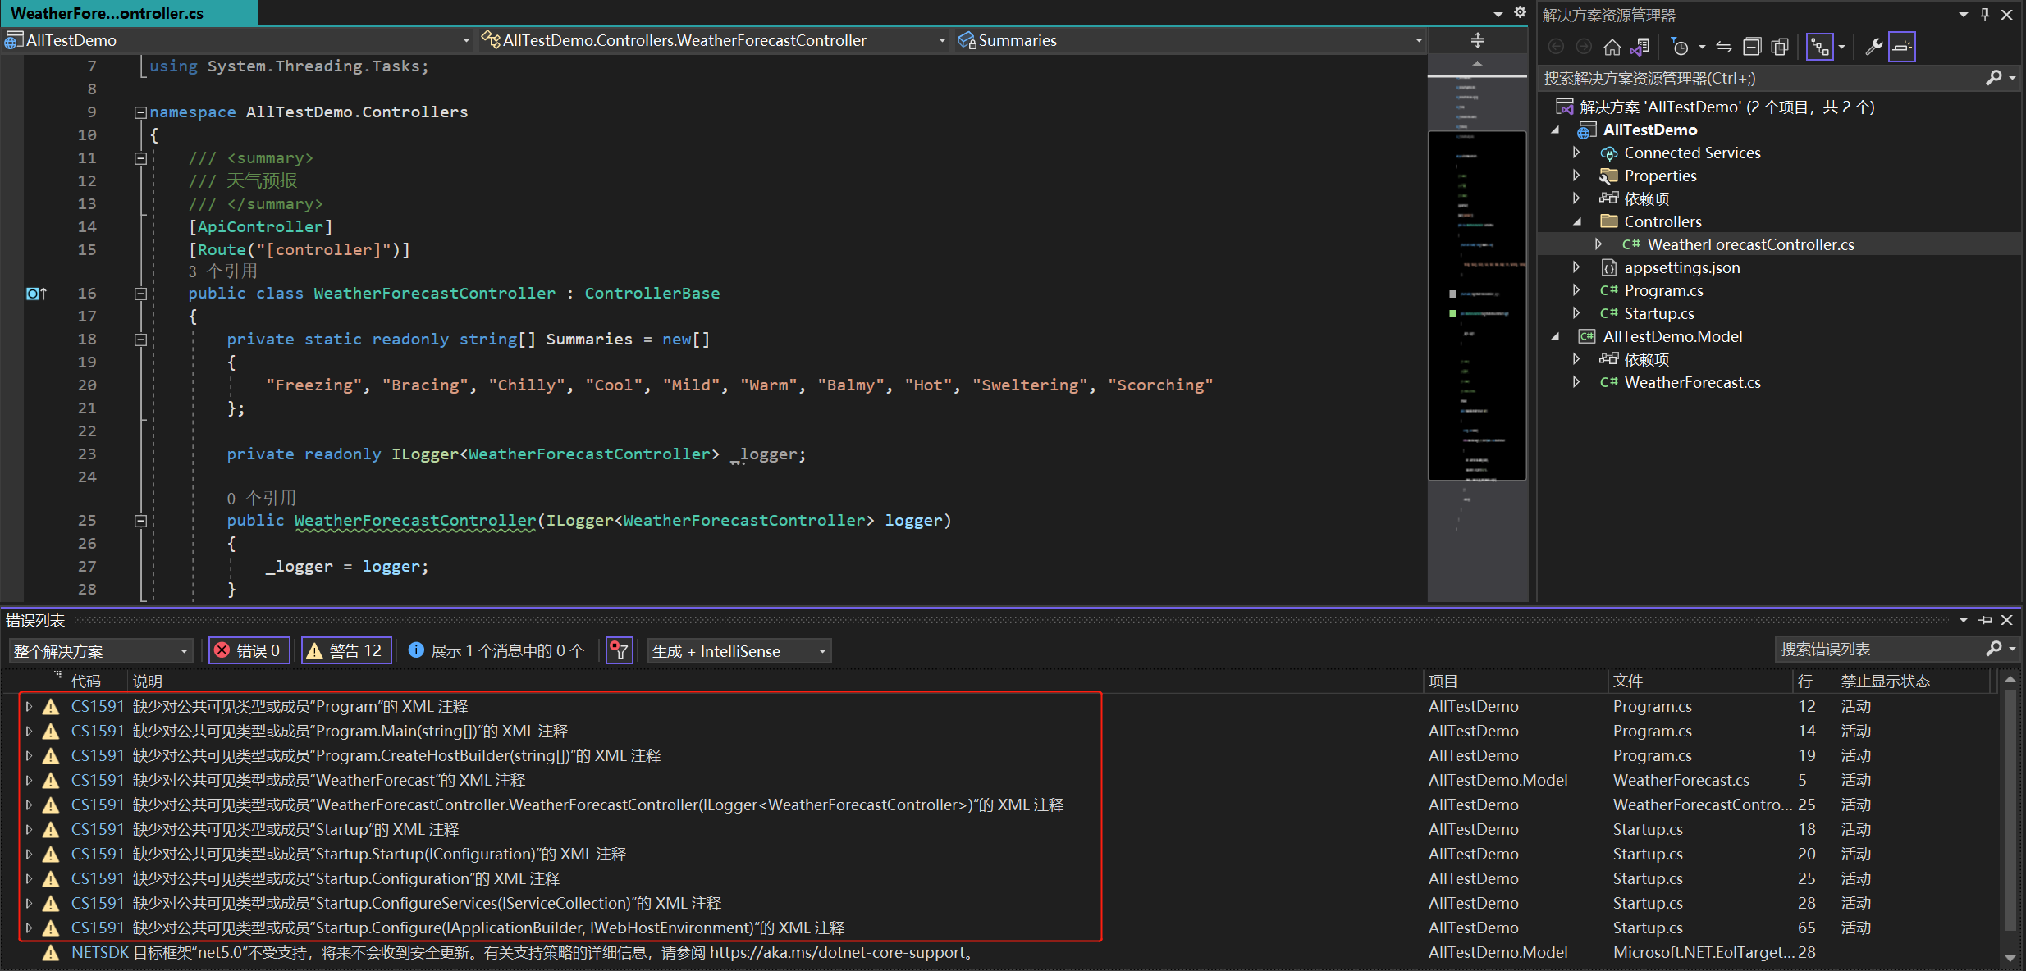Collapse the constructor on line 25
This screenshot has width=2026, height=971.
click(140, 521)
